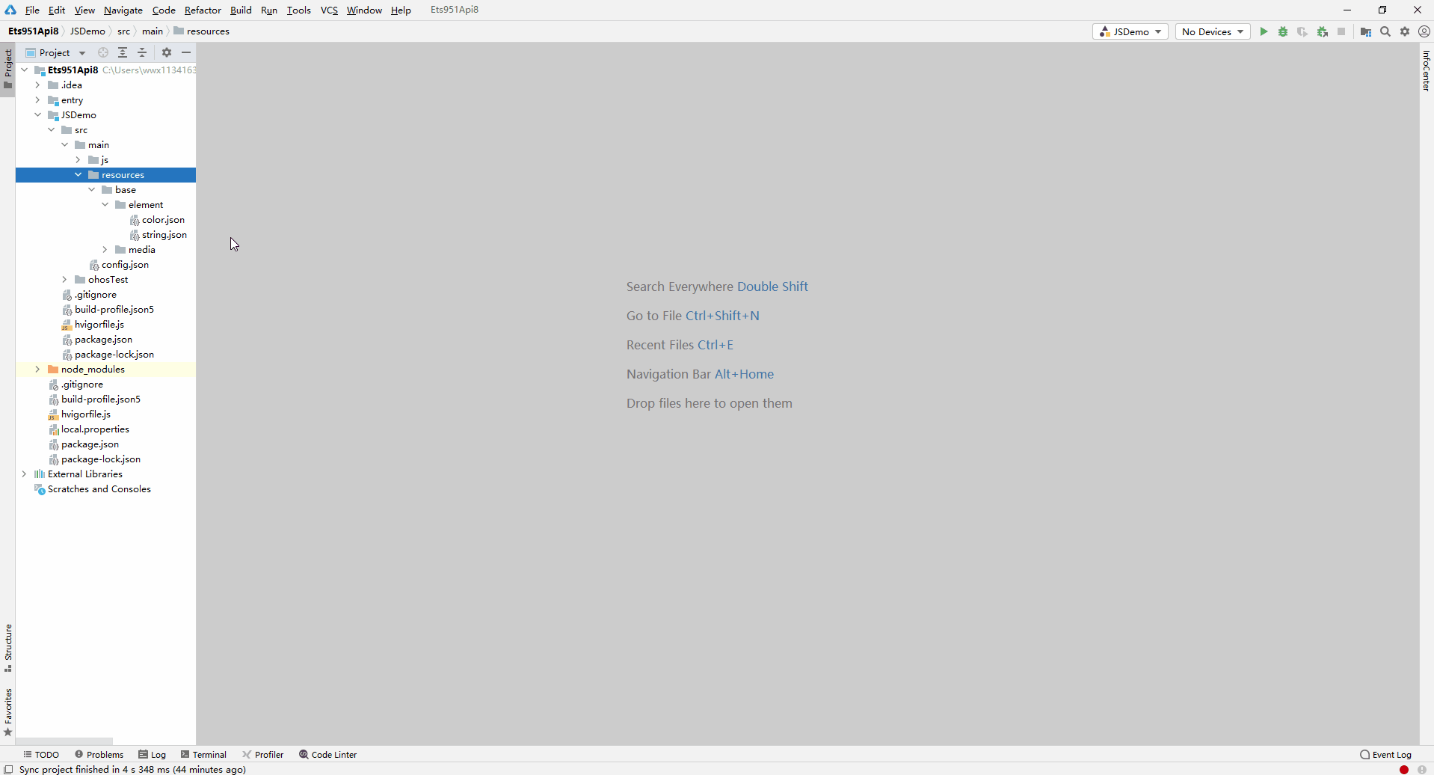Click the red indicator in status bar

click(1404, 769)
